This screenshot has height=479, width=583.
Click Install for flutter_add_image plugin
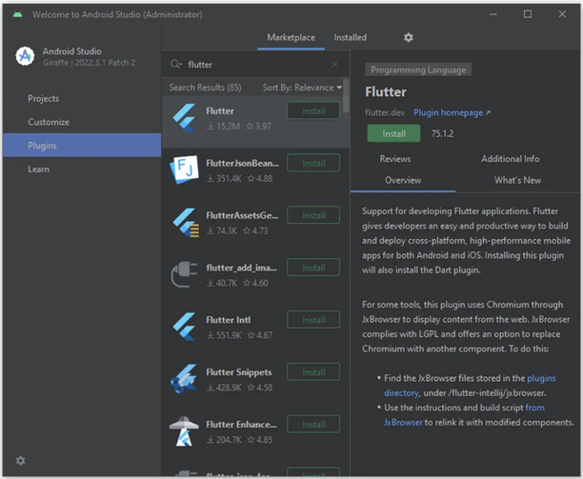(x=313, y=268)
